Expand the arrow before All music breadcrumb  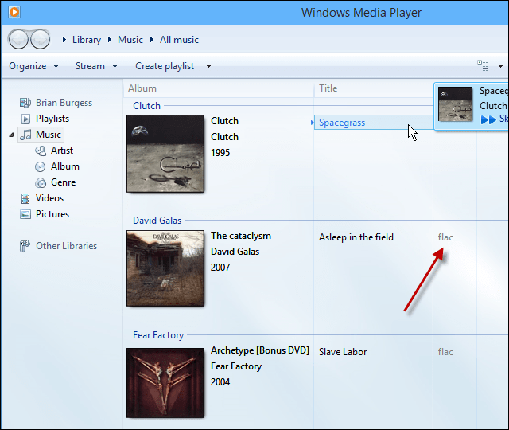click(x=152, y=40)
